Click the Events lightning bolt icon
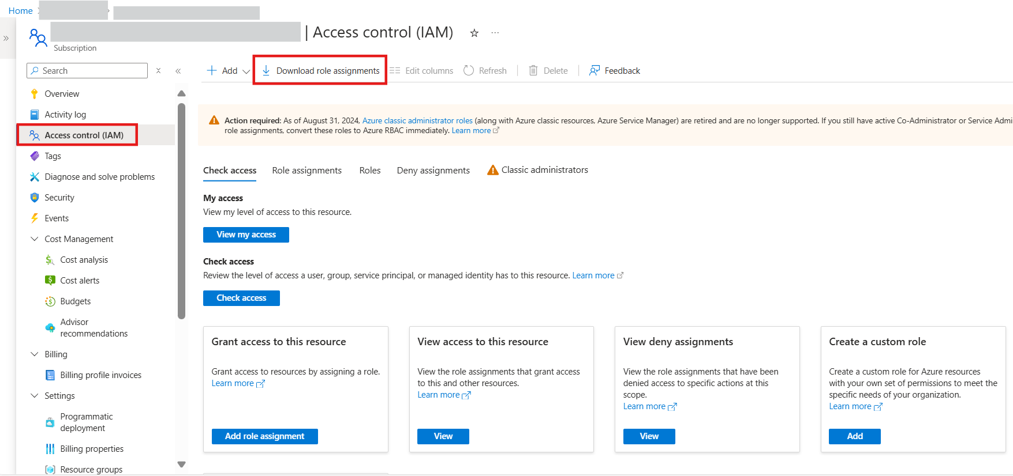The width and height of the screenshot is (1013, 476). (x=35, y=218)
